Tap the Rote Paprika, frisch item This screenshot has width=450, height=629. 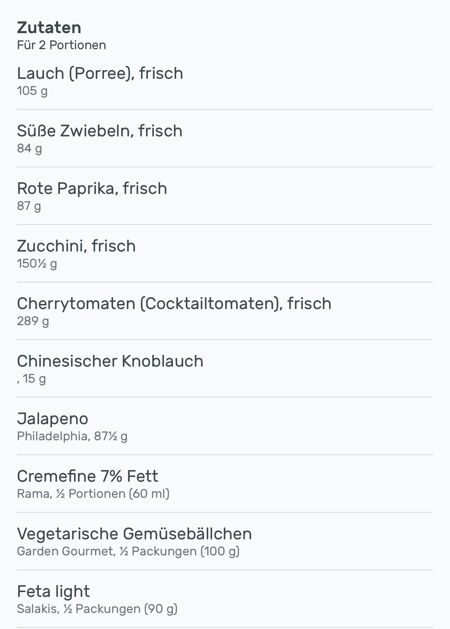tap(92, 188)
